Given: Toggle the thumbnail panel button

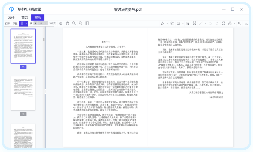Looking at the screenshot, I should [x=22, y=23].
